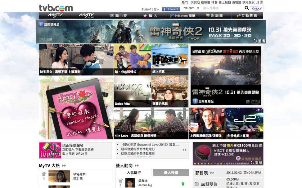Open the 節目表 navigation tab

119,15
